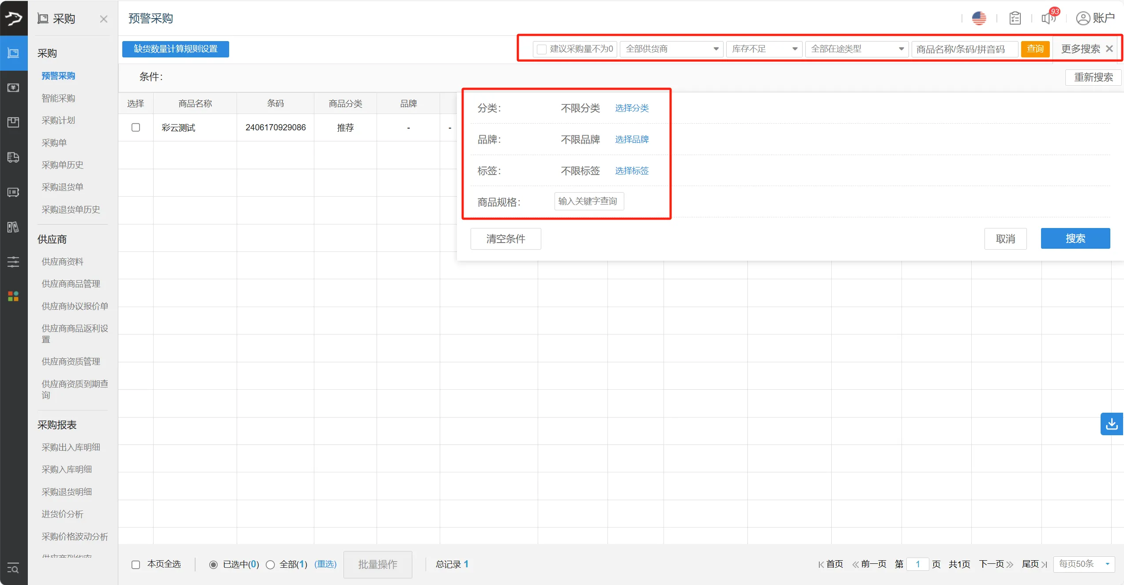Image resolution: width=1124 pixels, height=585 pixels.
Task: Click the settings sliders sidebar icon
Action: (13, 262)
